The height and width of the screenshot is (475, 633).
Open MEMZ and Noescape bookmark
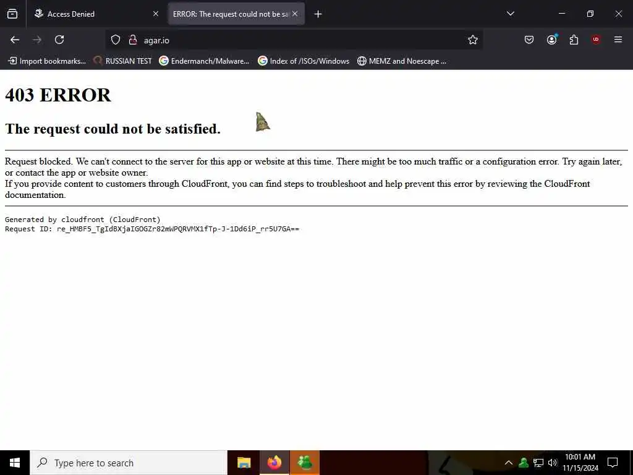tap(402, 61)
